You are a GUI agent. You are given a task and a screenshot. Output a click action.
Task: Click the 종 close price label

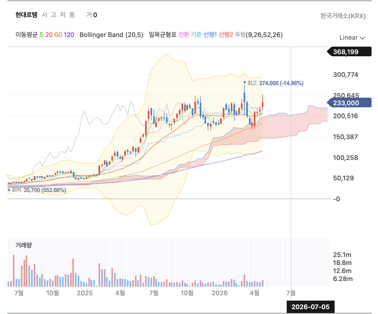pos(72,15)
